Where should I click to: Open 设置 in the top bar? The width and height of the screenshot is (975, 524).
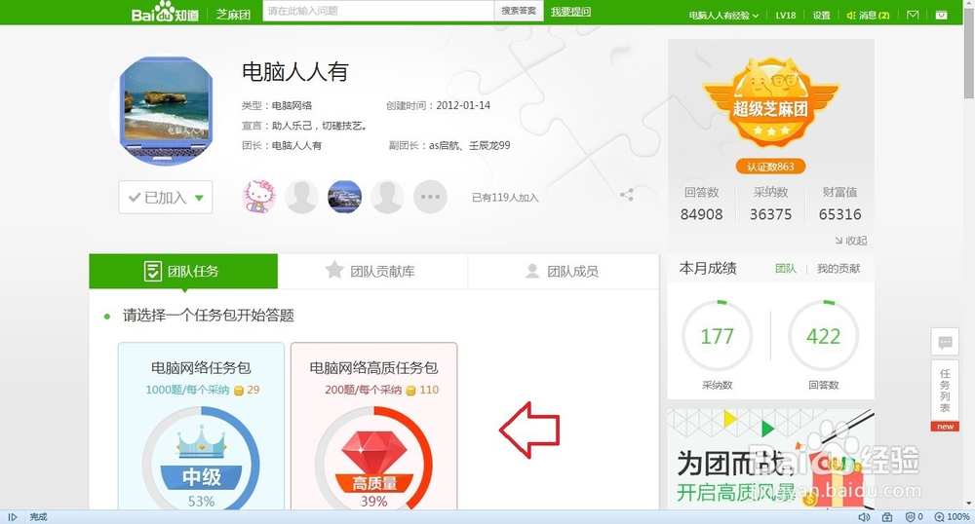pyautogui.click(x=821, y=15)
